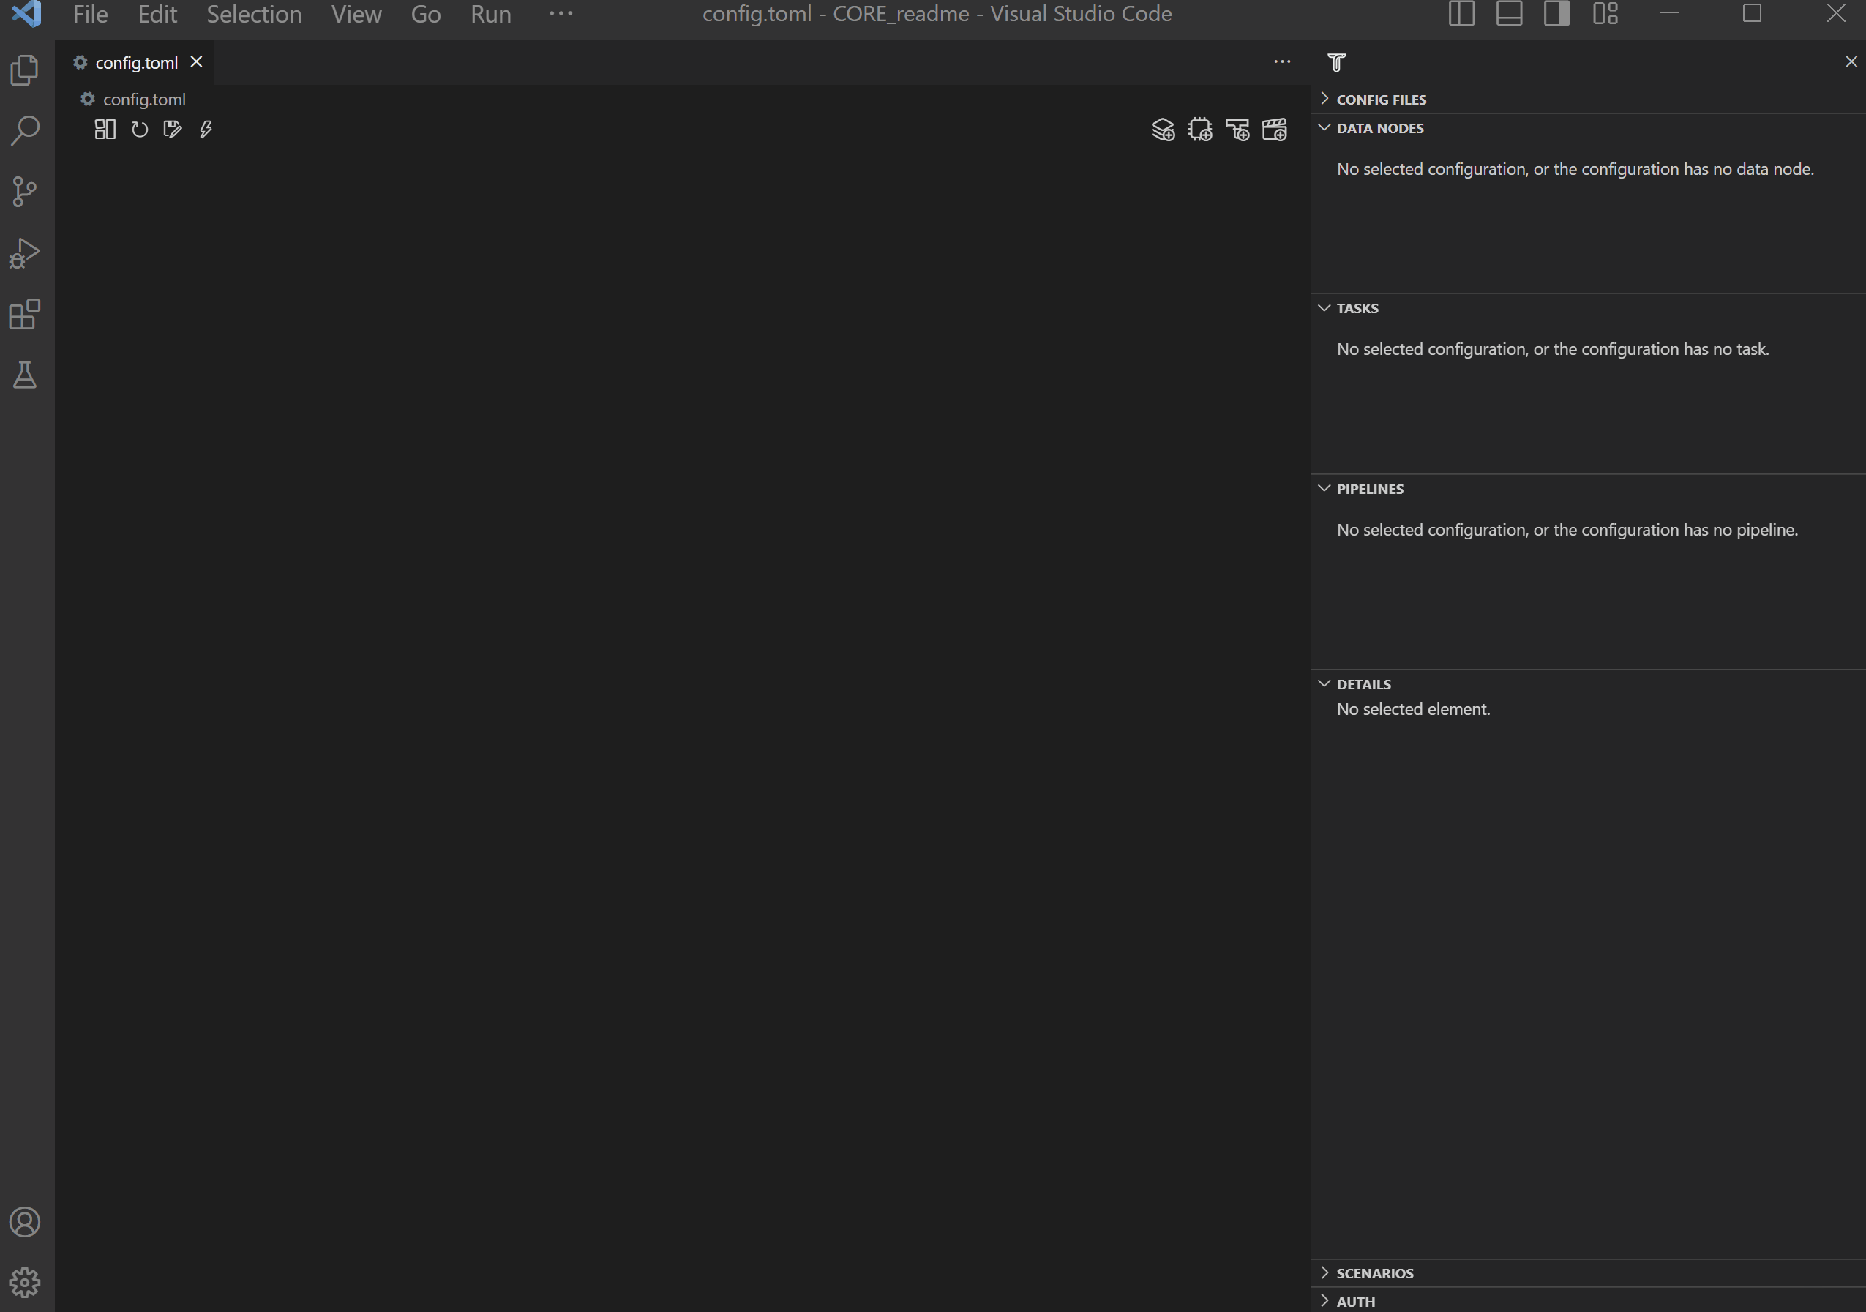Collapse the DATA NODES section

(x=1379, y=127)
